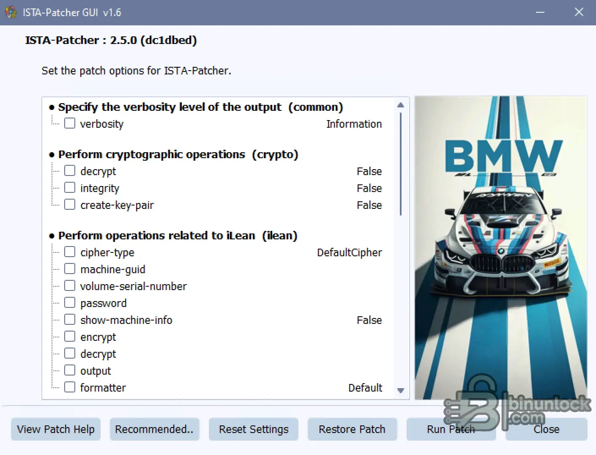Enable the volume-serial-number option
The height and width of the screenshot is (455, 596).
[x=70, y=285]
